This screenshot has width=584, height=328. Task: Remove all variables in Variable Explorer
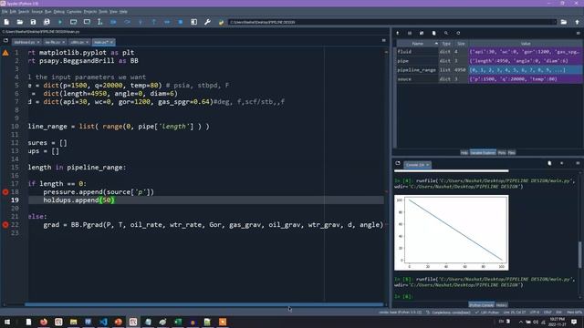tap(434, 33)
